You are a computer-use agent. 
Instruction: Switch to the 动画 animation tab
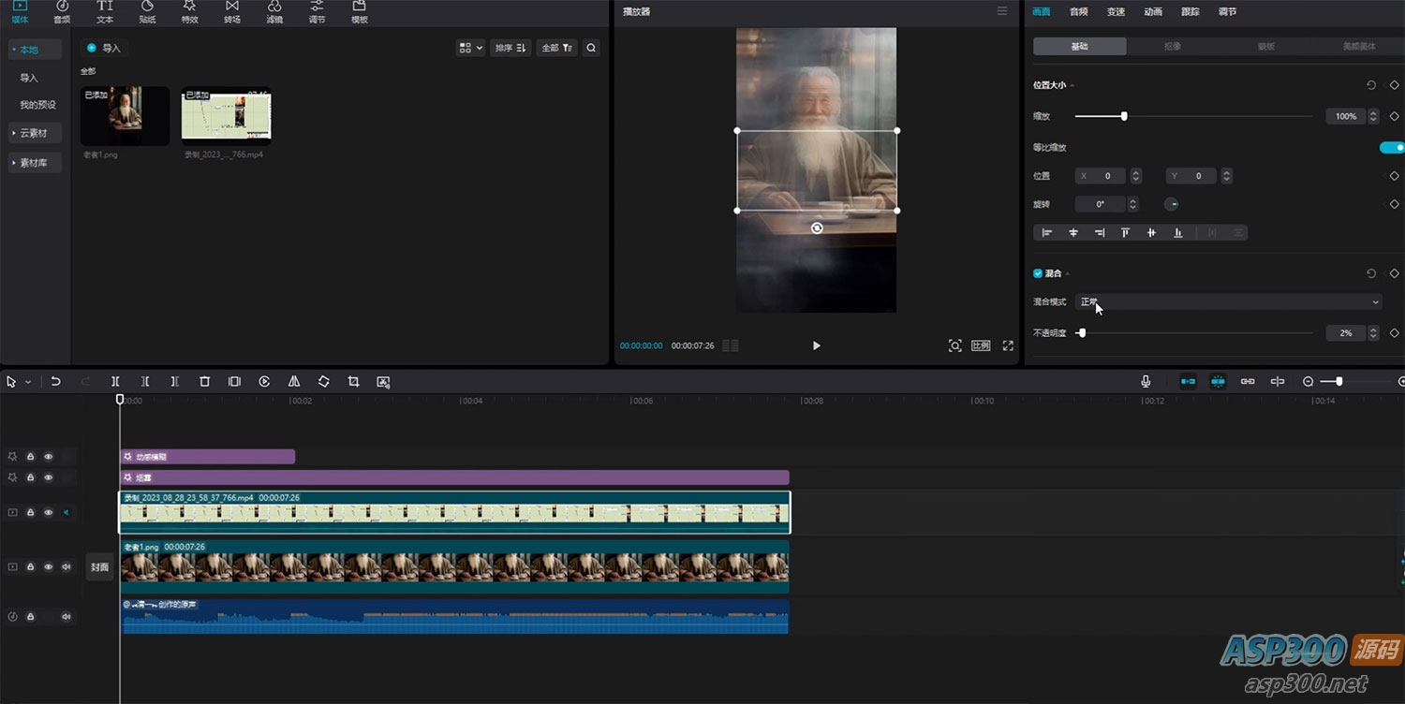coord(1153,12)
